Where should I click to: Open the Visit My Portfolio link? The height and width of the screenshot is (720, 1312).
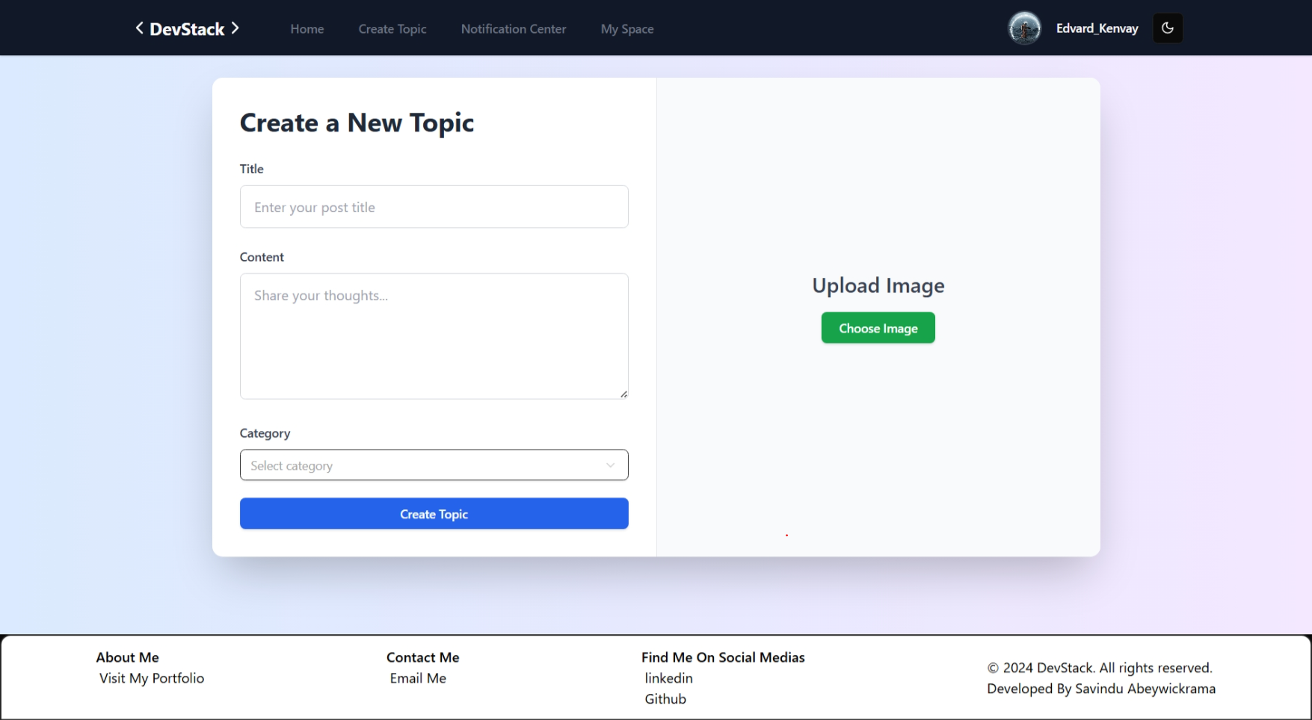click(x=151, y=678)
